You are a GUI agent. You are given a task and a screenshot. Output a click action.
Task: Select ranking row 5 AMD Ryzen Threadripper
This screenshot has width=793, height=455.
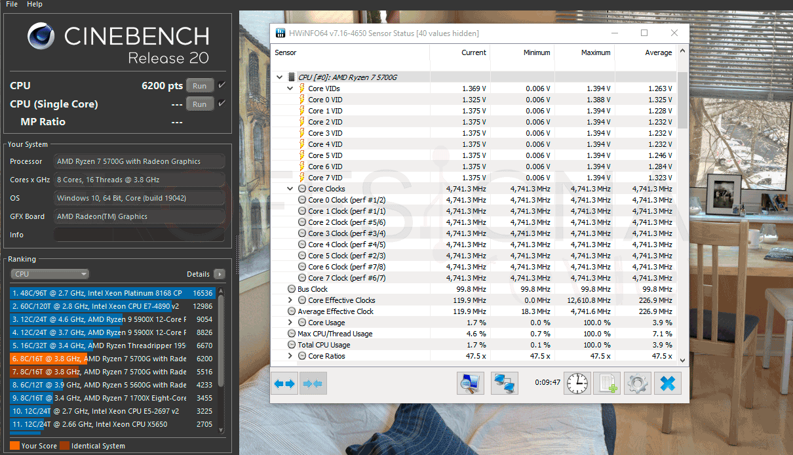[113, 346]
